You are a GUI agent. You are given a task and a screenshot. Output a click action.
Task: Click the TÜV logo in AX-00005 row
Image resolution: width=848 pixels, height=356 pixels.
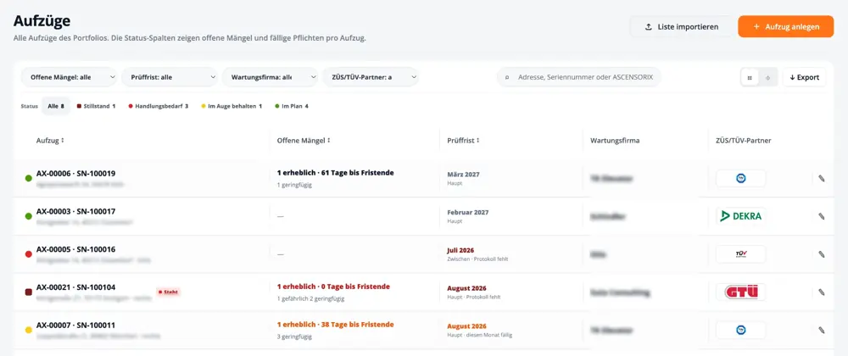pos(741,254)
